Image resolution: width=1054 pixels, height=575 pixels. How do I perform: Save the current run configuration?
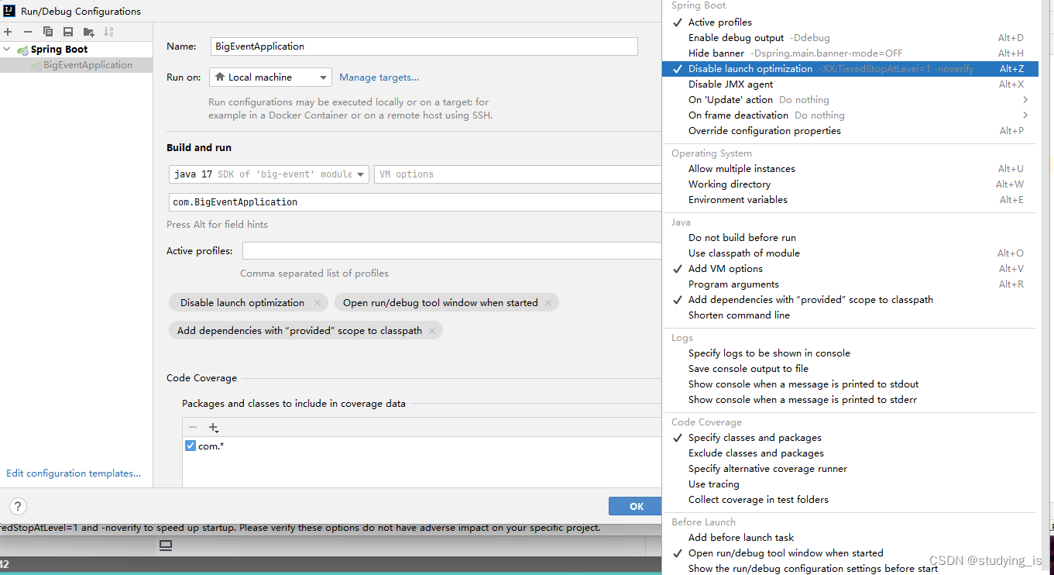pyautogui.click(x=67, y=31)
